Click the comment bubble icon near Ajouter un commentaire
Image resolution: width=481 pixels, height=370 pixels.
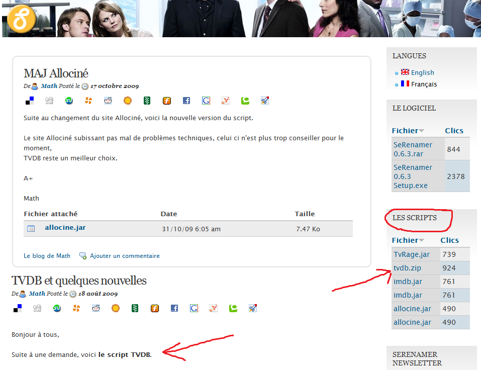(x=83, y=256)
